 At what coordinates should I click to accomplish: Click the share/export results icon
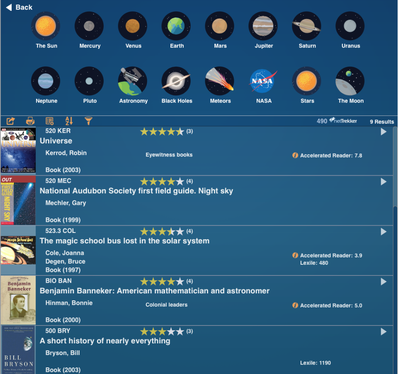[11, 121]
